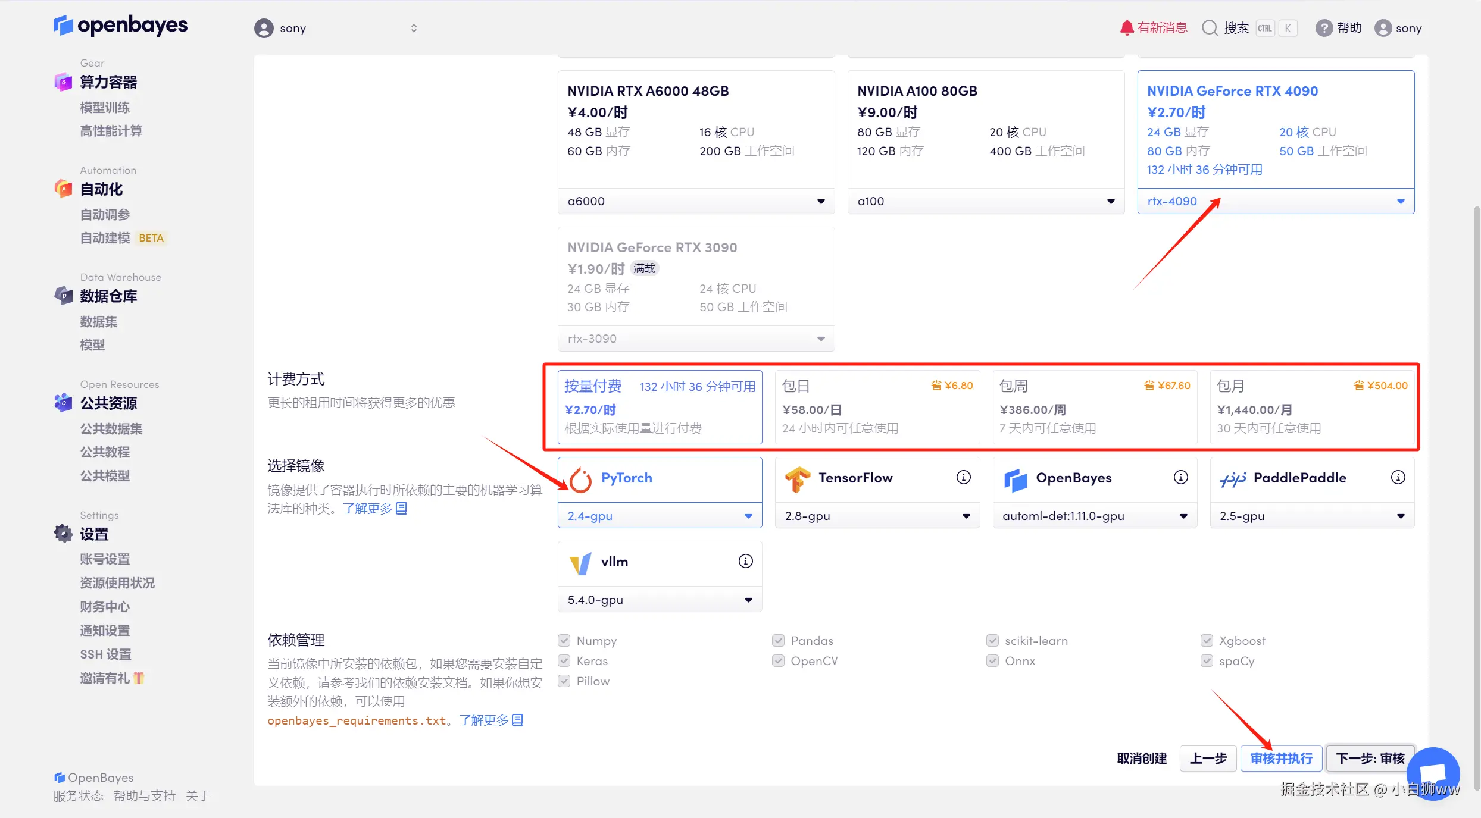Click PaddlePaddle image info icon
This screenshot has width=1481, height=818.
(1398, 477)
